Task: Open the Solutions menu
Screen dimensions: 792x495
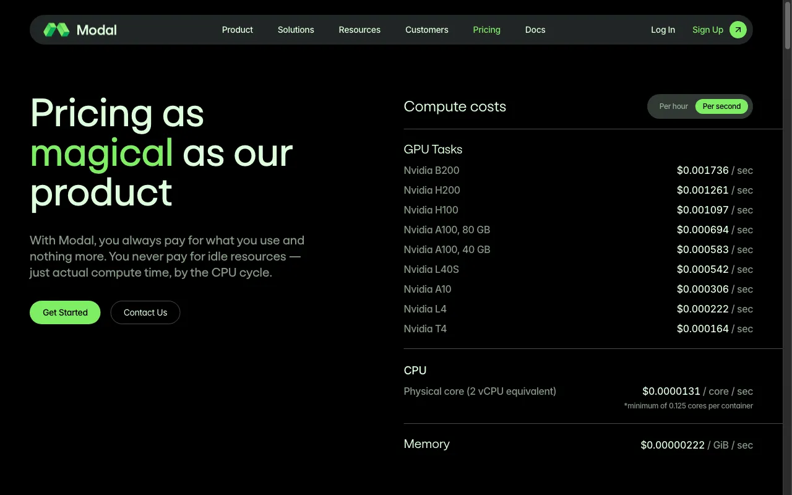Action: point(296,30)
